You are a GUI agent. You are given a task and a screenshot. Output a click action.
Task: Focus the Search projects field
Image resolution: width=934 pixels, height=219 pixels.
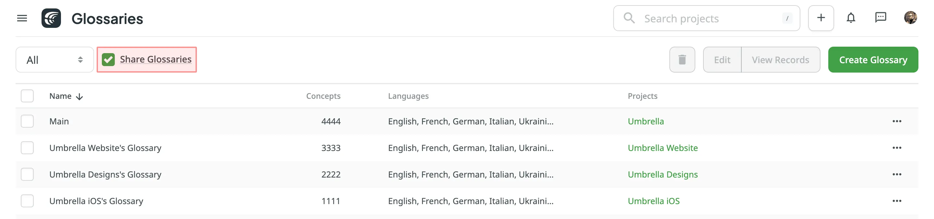coord(707,18)
